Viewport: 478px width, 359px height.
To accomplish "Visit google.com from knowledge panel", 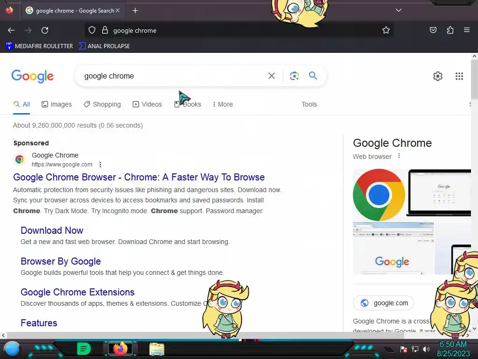I will [384, 303].
